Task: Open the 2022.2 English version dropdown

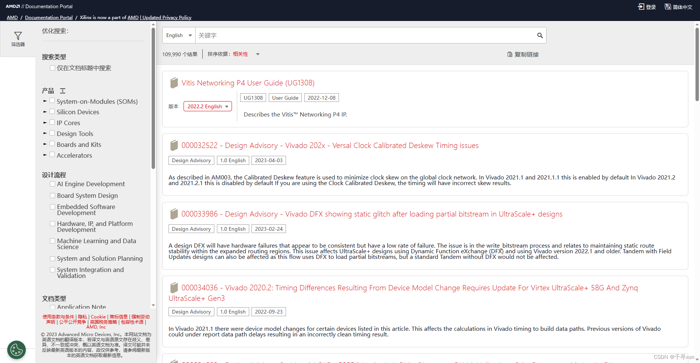Action: coord(208,106)
